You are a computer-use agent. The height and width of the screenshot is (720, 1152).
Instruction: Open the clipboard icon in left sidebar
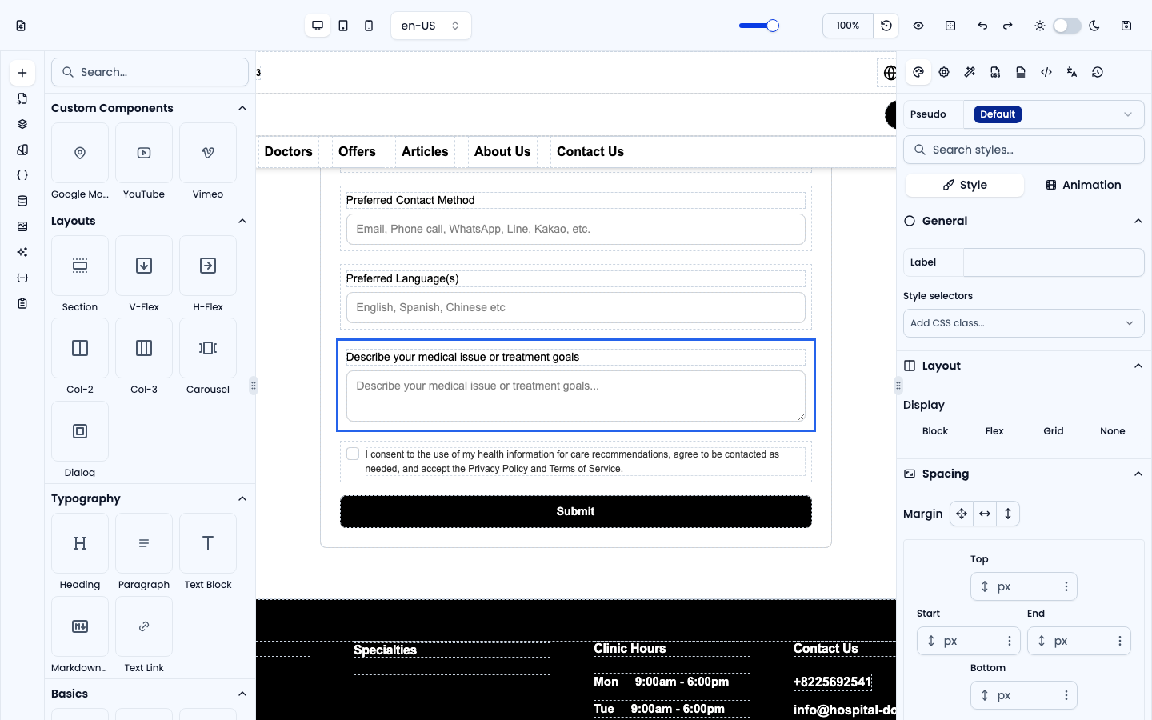tap(22, 303)
